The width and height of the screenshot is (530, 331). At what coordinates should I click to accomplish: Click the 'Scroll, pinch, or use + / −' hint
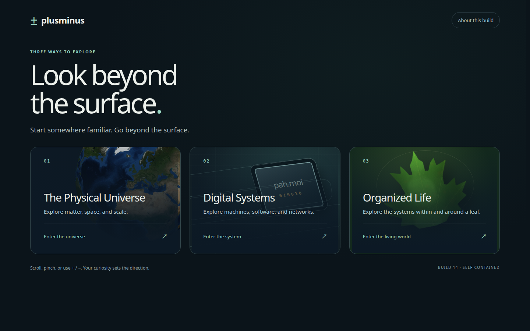pos(89,268)
